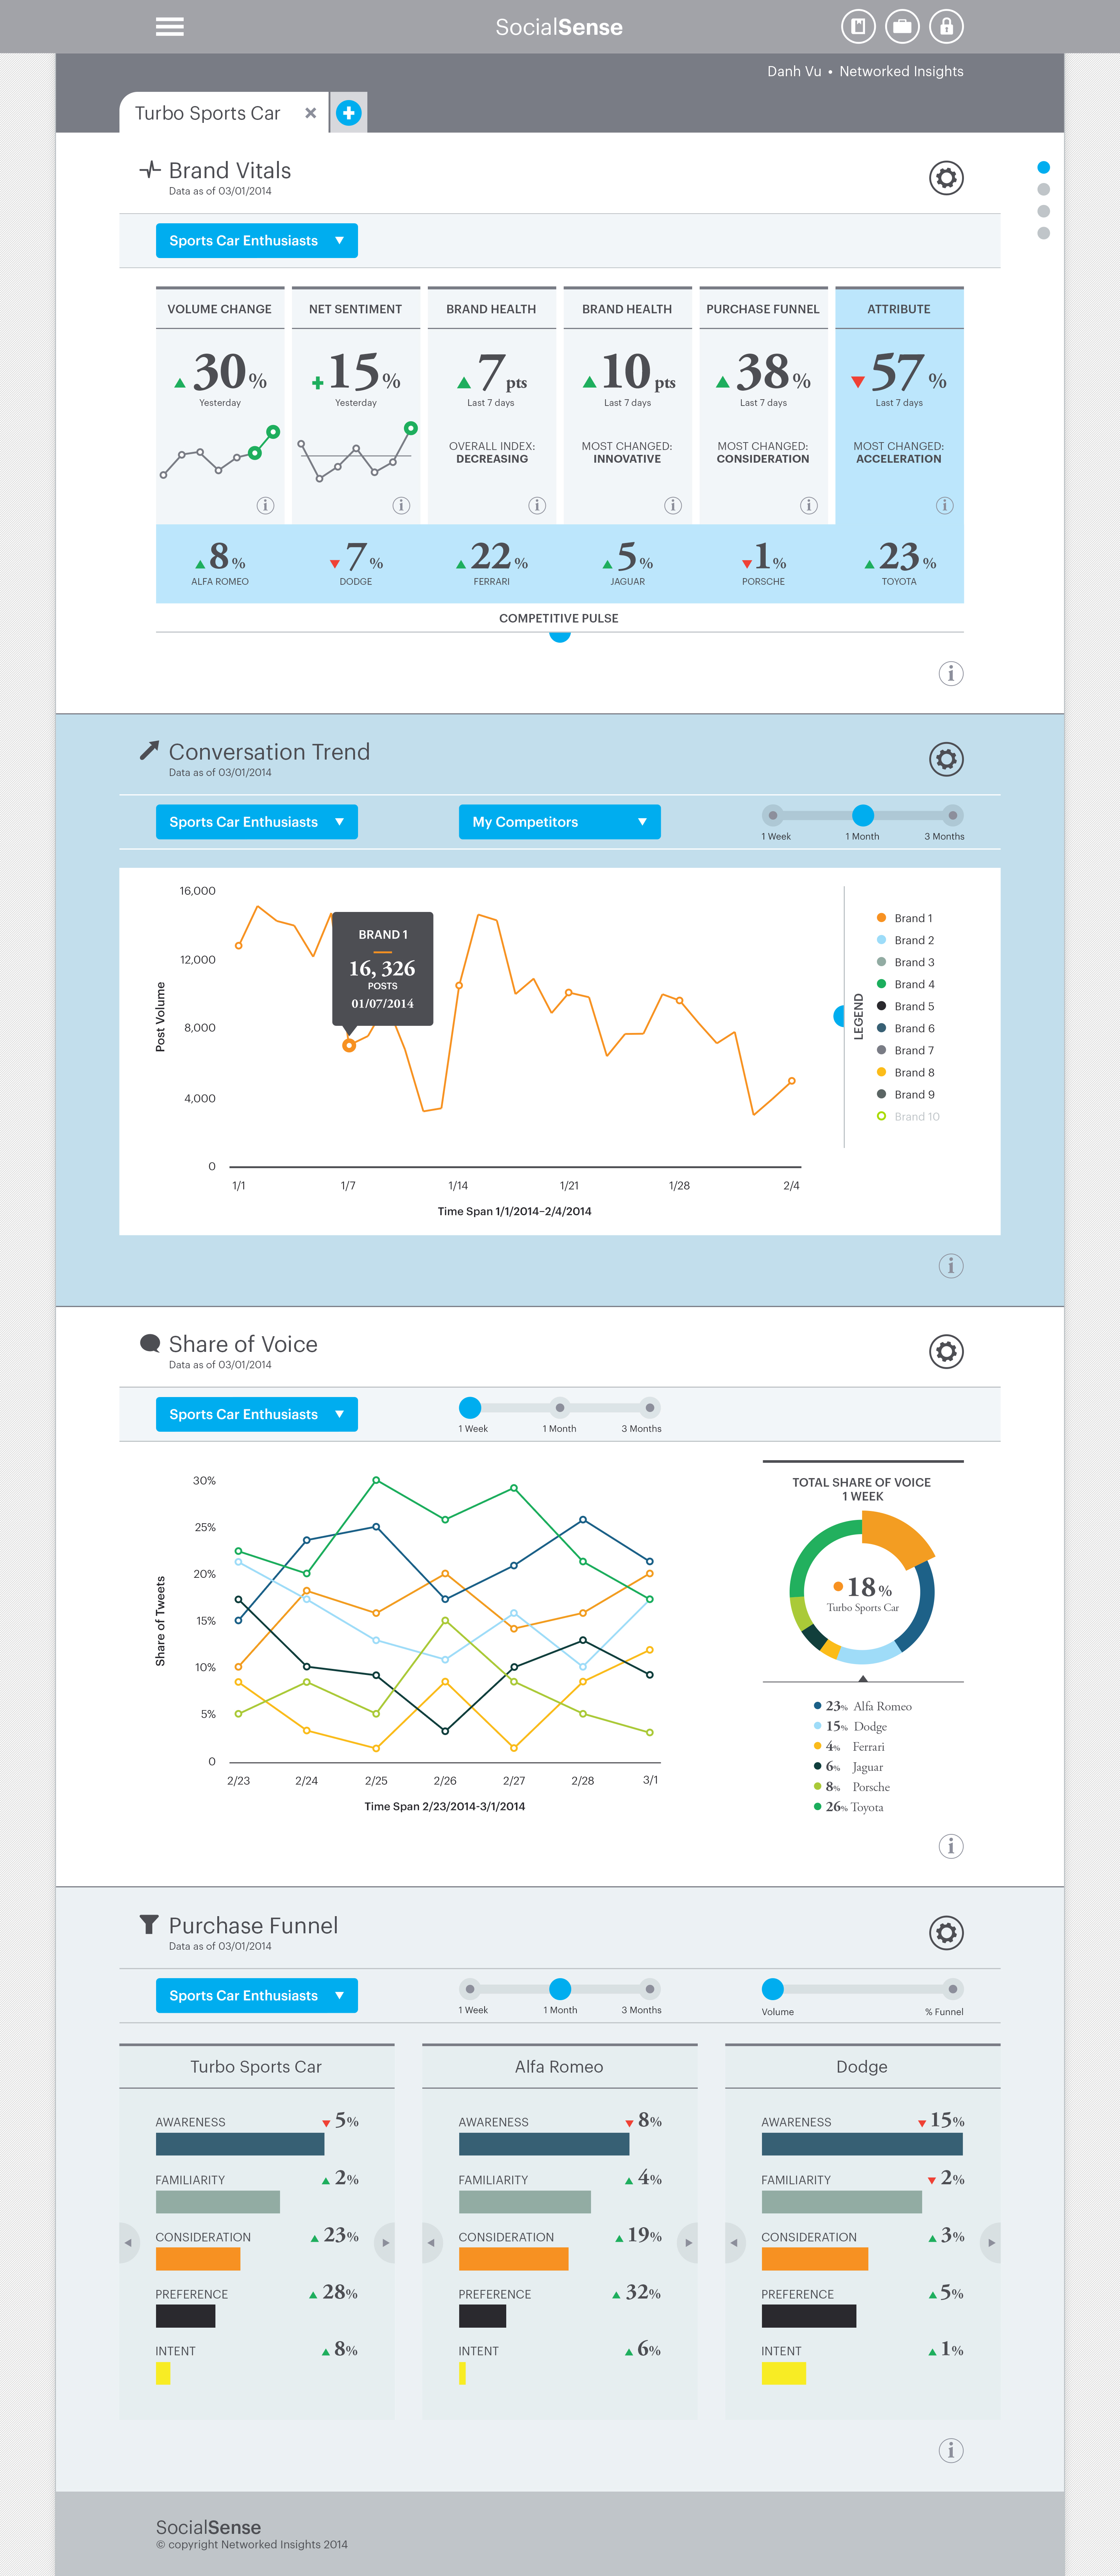This screenshot has height=2576, width=1120.
Task: Select 1 Week in Purchase Funnel
Action: pyautogui.click(x=470, y=1989)
